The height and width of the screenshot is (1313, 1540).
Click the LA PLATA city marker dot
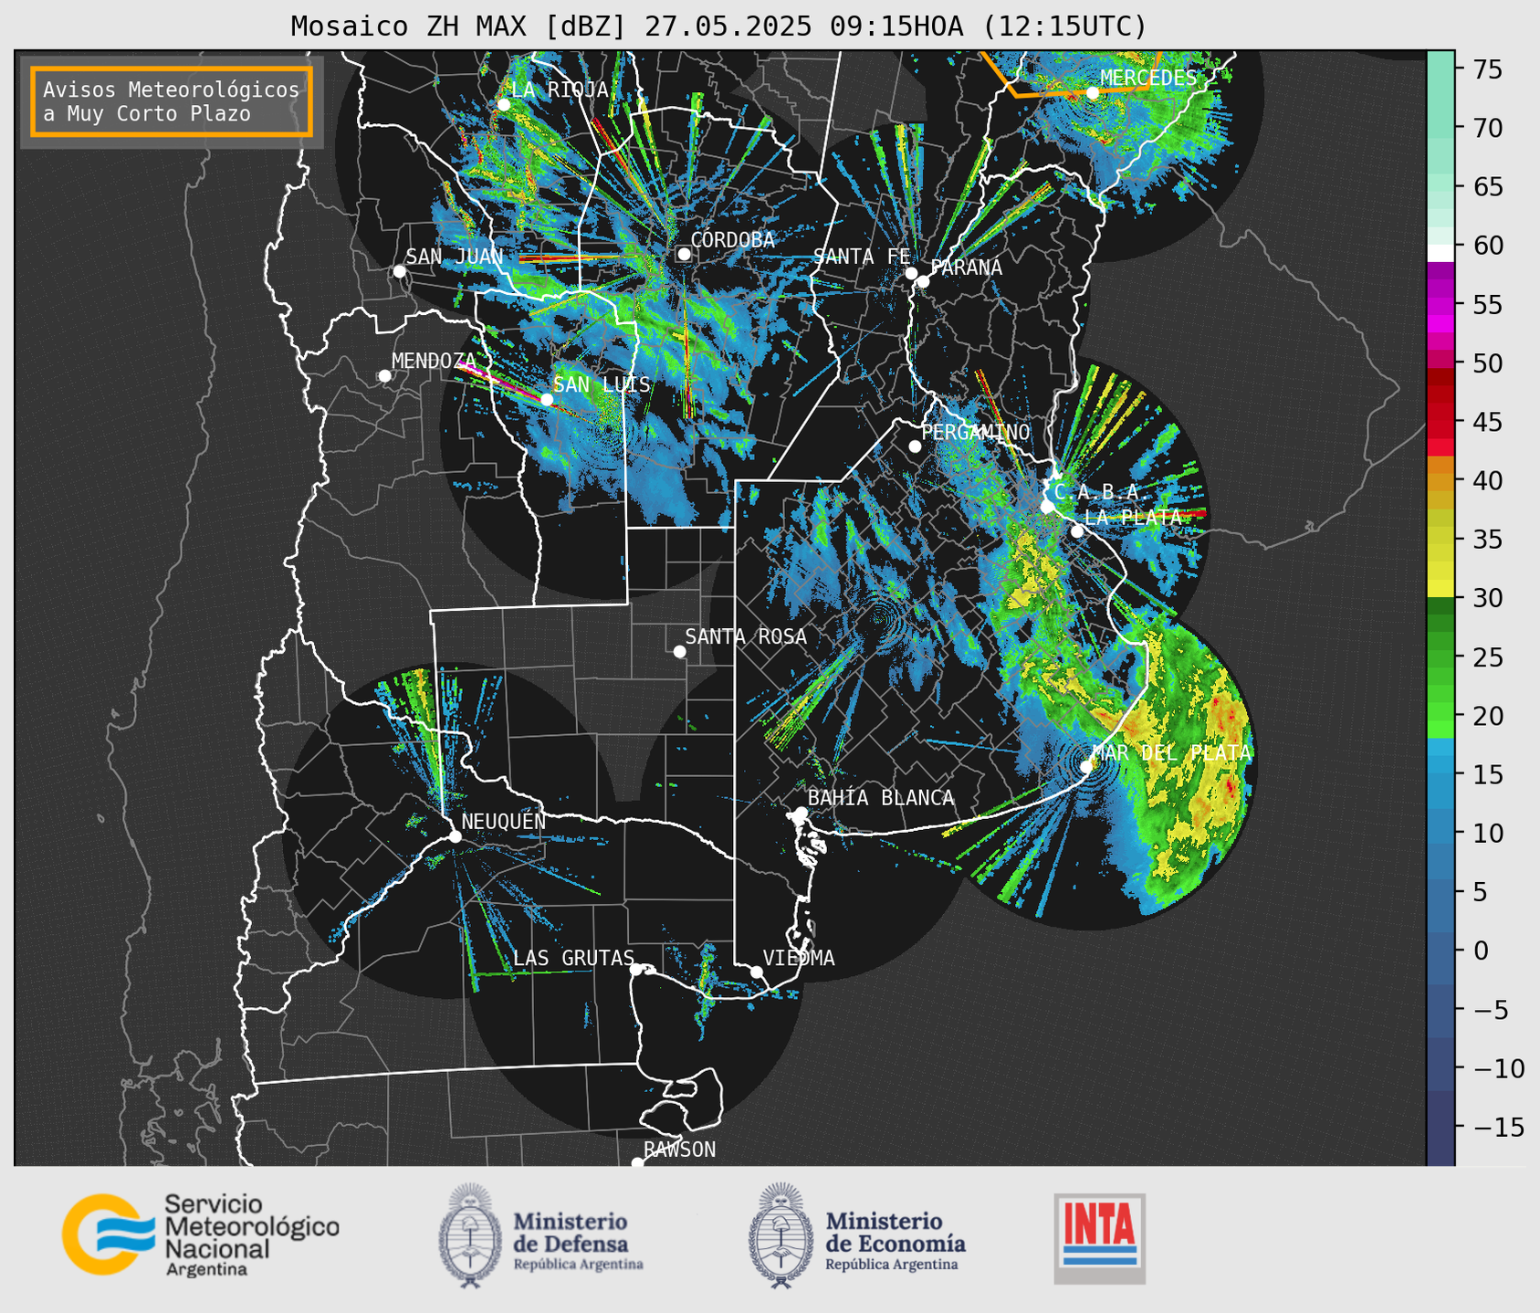[x=1077, y=531]
